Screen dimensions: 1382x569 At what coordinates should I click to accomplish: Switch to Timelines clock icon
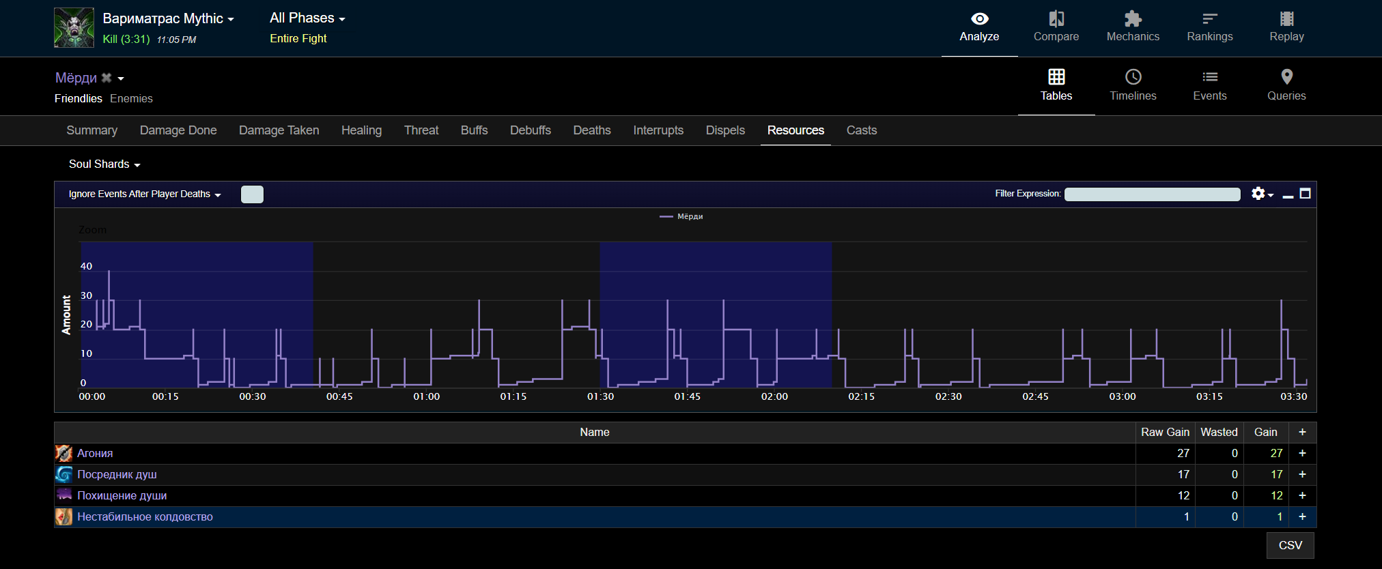(x=1133, y=77)
